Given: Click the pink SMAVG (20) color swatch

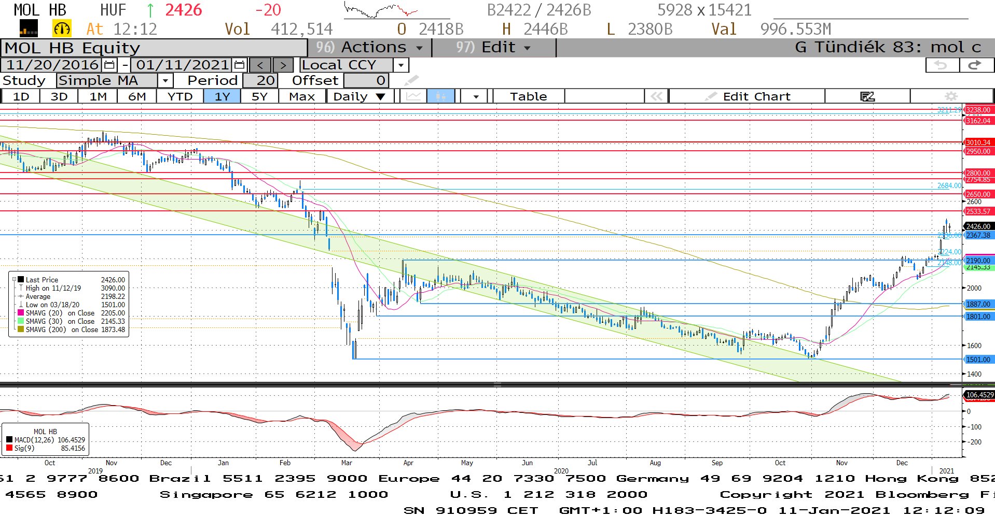Looking at the screenshot, I should 21,313.
